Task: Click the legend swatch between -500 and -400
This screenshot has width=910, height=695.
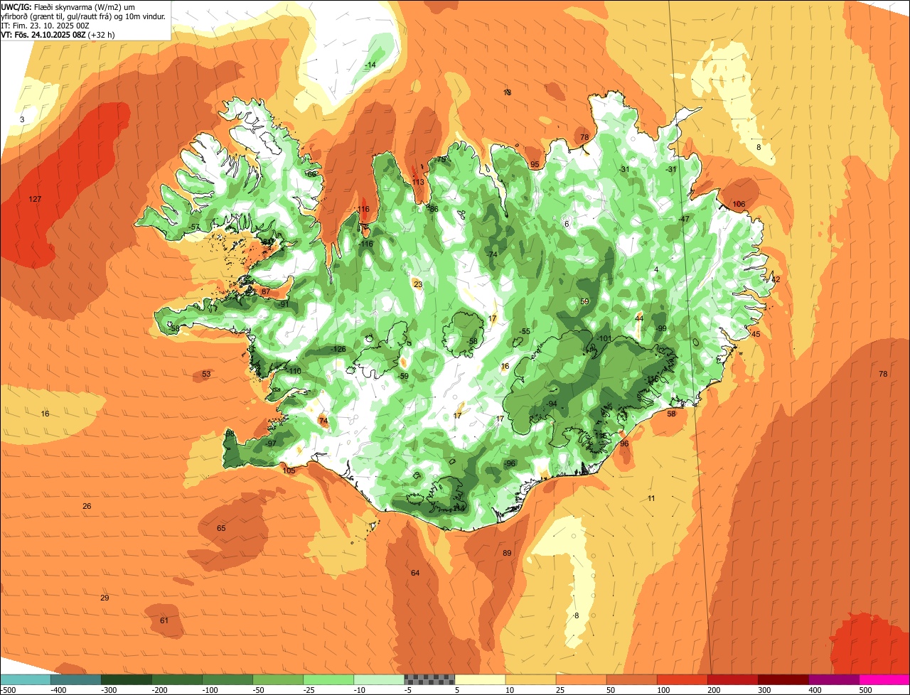Action: [25, 679]
